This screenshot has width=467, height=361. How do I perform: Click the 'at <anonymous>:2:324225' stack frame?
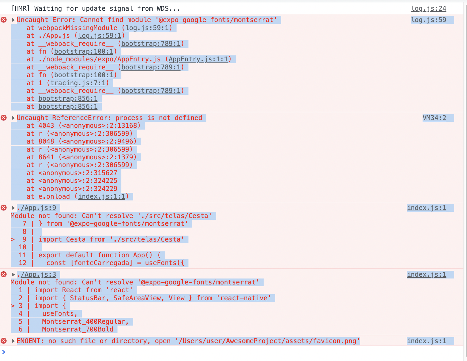coord(72,181)
